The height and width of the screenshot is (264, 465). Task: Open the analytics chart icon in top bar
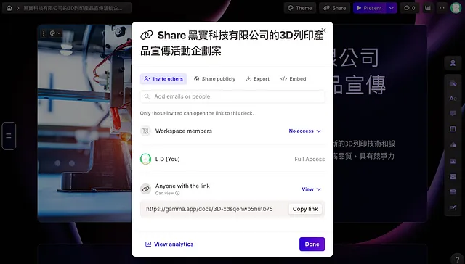pyautogui.click(x=428, y=8)
